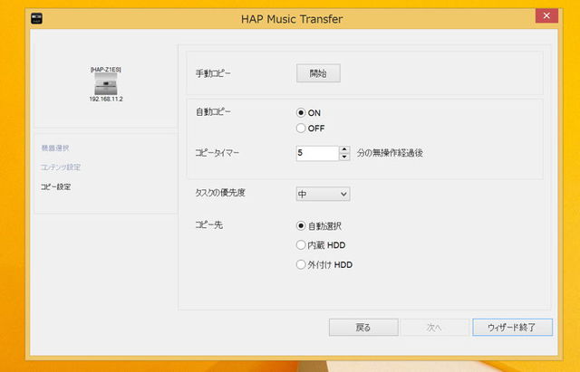Select the HAP-Z1ES device thumbnail
Image resolution: width=580 pixels, height=372 pixels.
click(106, 83)
